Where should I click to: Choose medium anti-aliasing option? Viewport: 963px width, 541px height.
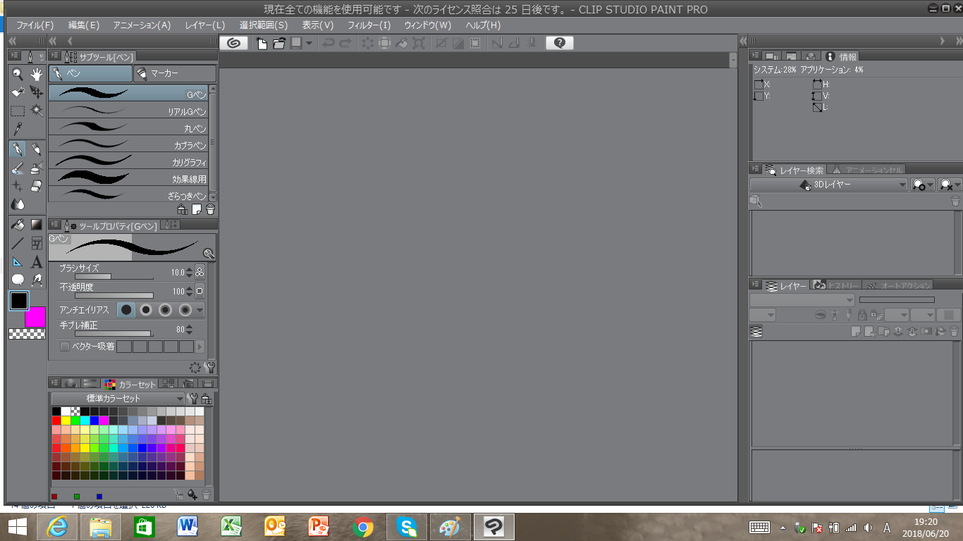pos(166,309)
